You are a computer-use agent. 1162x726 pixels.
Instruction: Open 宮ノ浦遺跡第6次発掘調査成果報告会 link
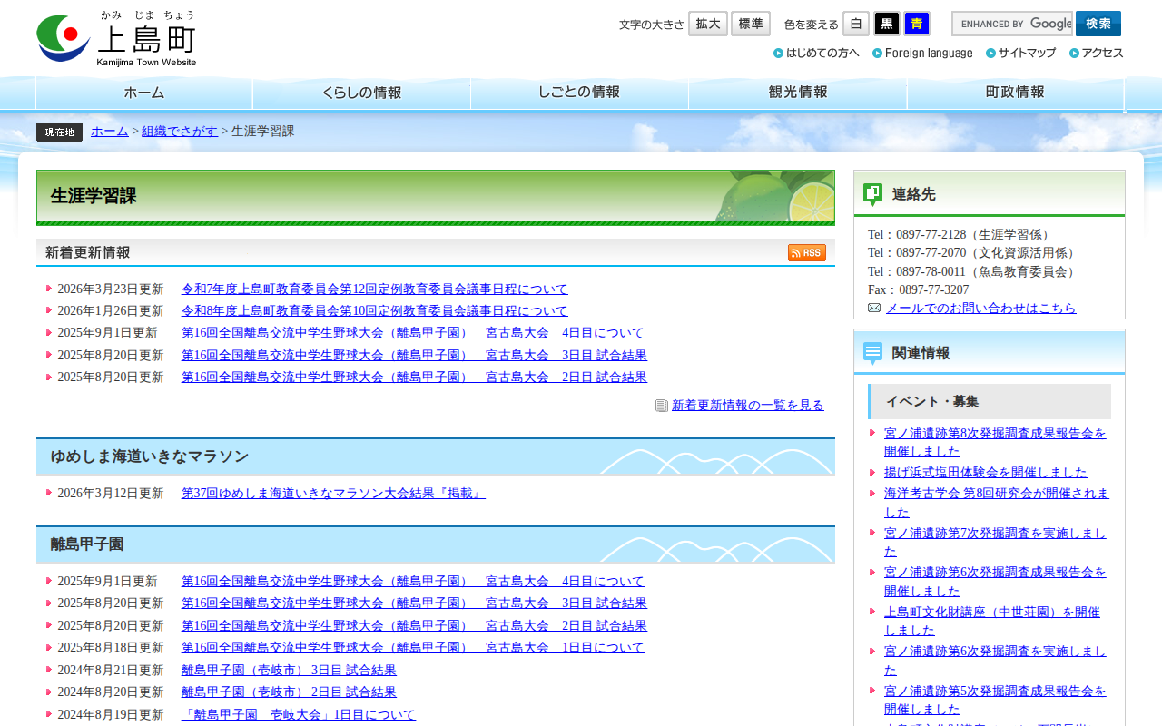click(x=995, y=582)
